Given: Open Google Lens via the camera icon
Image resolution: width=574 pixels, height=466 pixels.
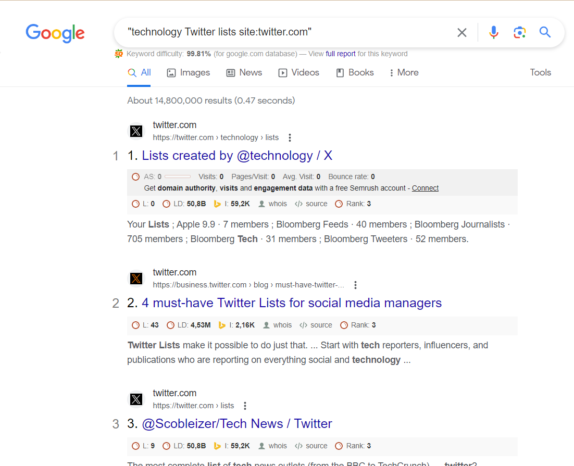Looking at the screenshot, I should click(x=519, y=32).
